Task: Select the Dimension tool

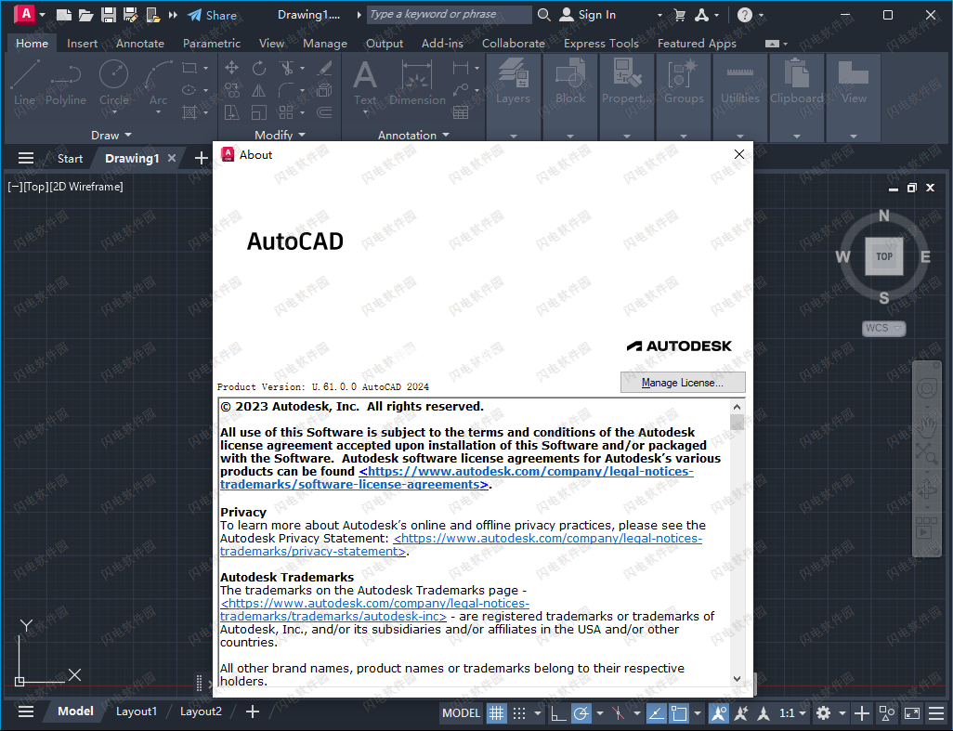Action: point(417,82)
